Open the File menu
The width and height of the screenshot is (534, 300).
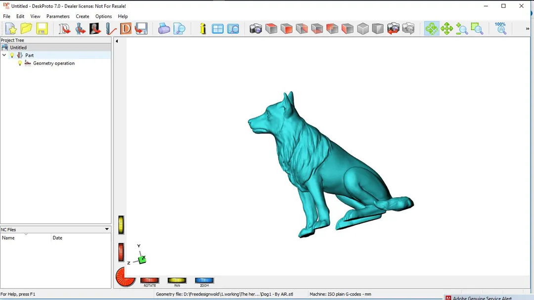(6, 16)
